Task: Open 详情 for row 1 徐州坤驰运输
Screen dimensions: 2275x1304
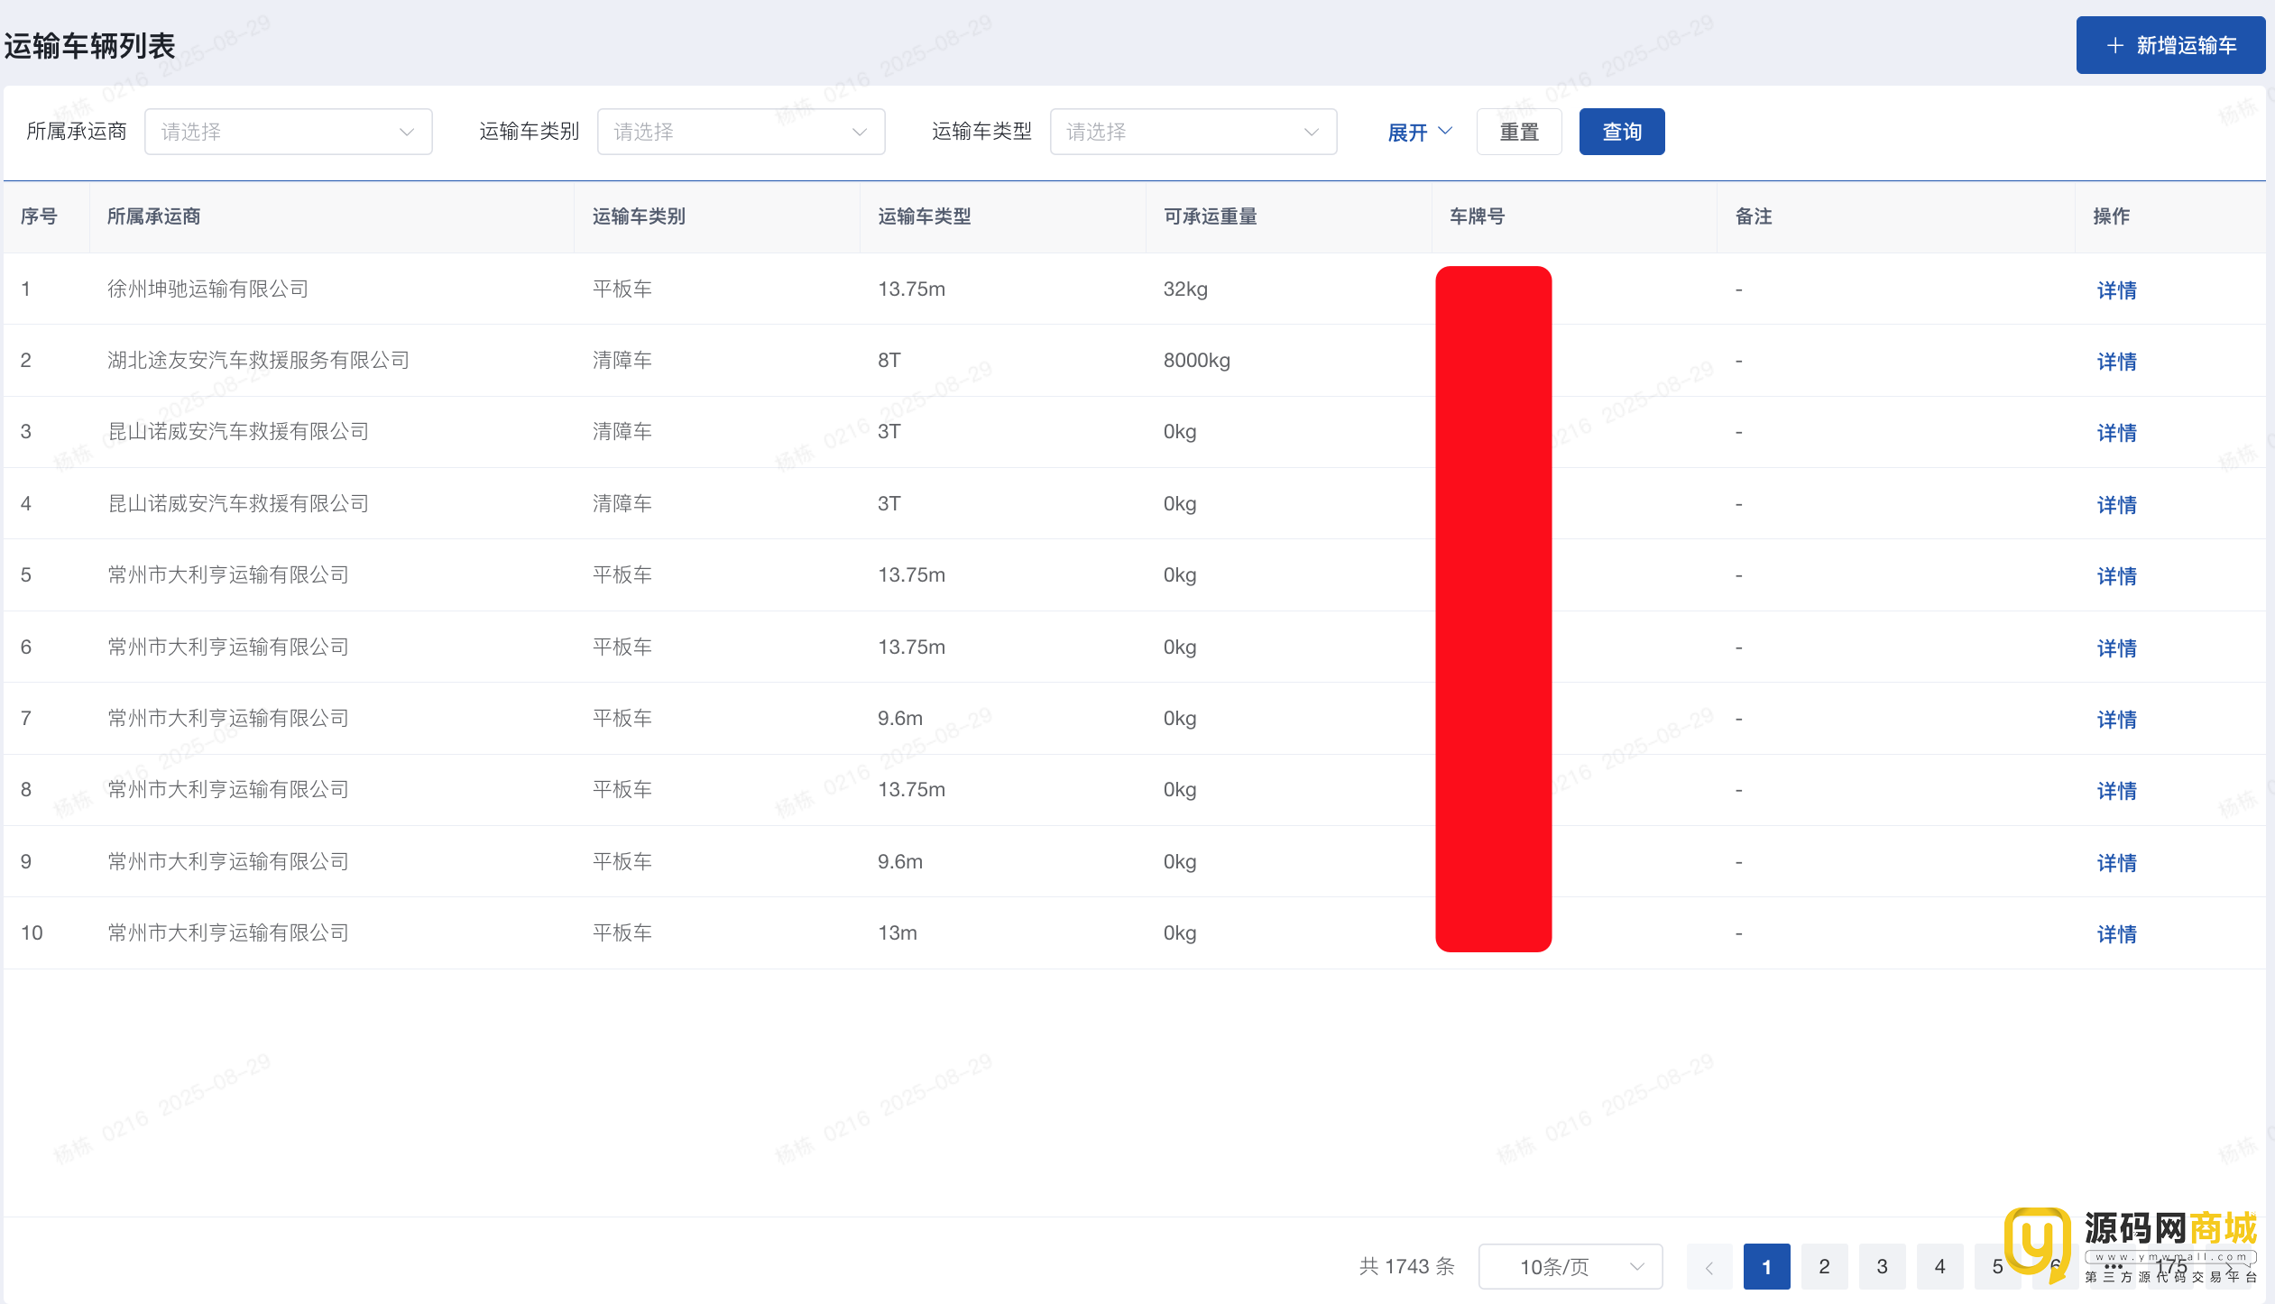Action: (2115, 289)
